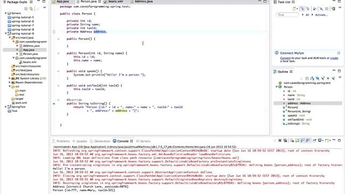Toggle Hide Local Types in Outline
The width and height of the screenshot is (345, 194).
point(333,78)
